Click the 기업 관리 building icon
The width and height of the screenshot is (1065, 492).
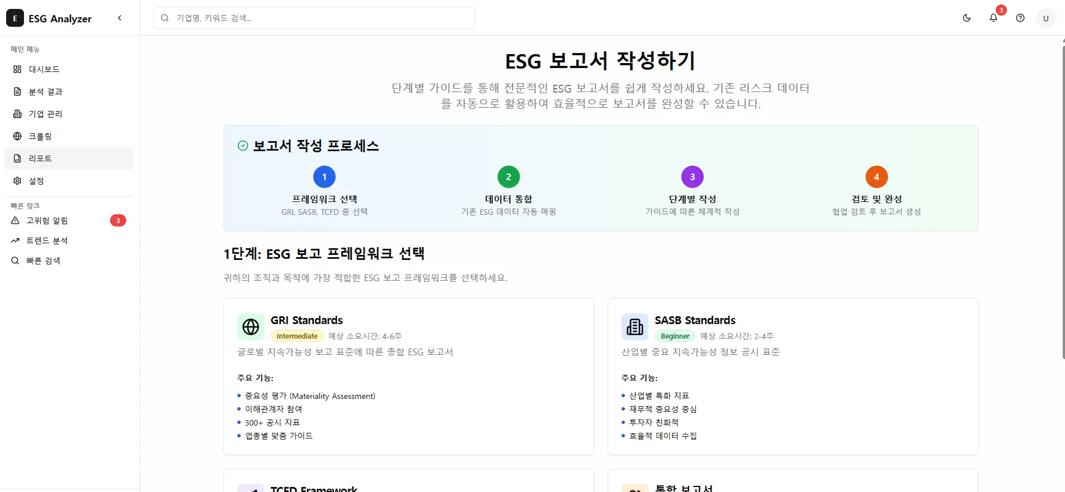click(x=17, y=114)
